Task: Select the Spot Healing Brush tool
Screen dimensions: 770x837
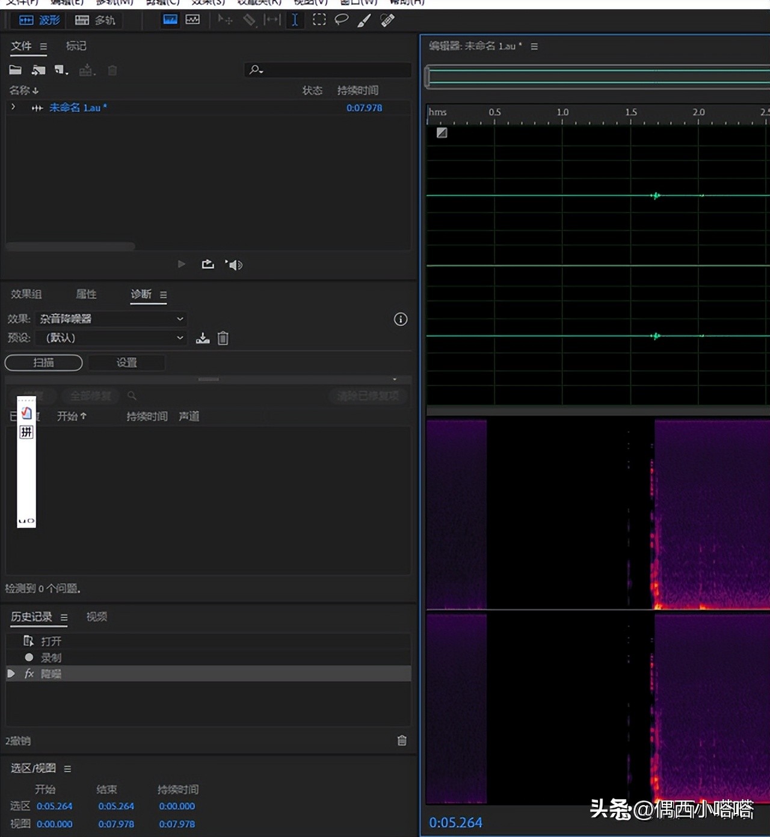Action: [387, 20]
